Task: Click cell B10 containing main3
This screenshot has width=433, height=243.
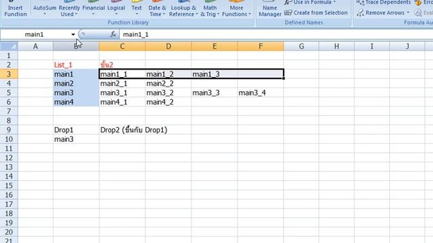Action: pyautogui.click(x=76, y=139)
